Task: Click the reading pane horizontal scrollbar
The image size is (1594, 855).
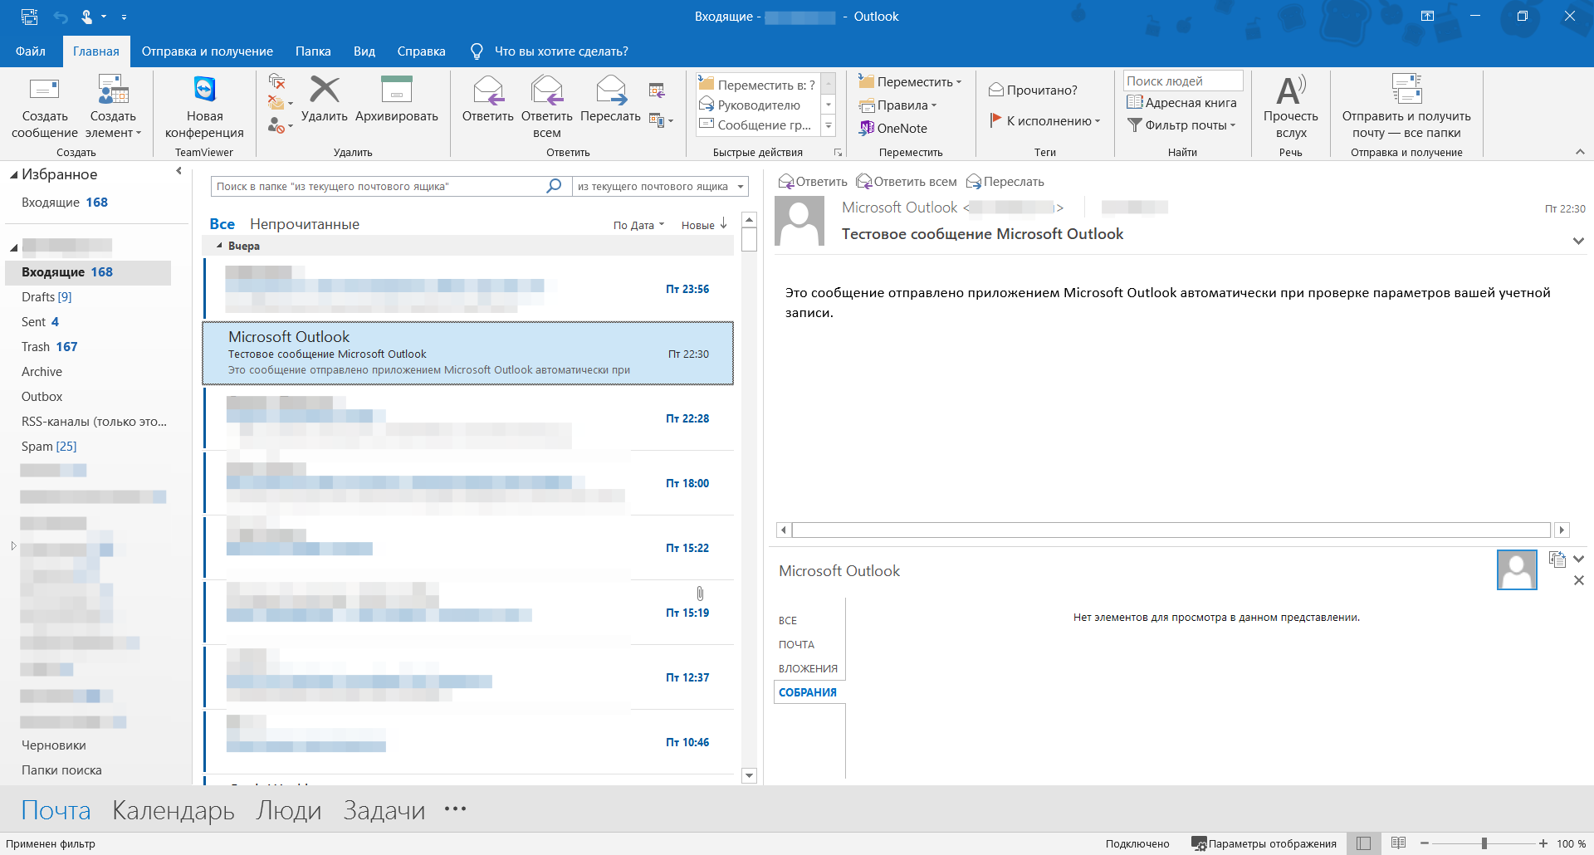Action: point(1171,530)
